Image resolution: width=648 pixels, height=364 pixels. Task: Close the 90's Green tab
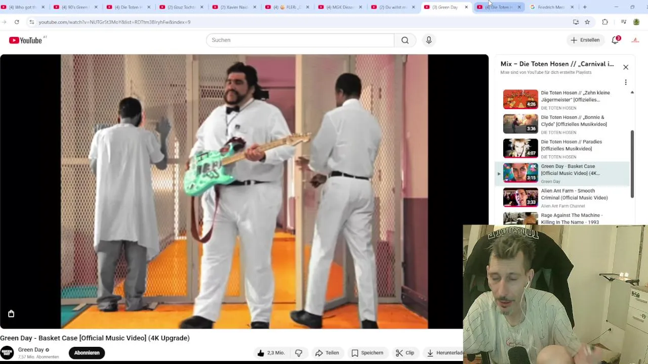tap(96, 7)
